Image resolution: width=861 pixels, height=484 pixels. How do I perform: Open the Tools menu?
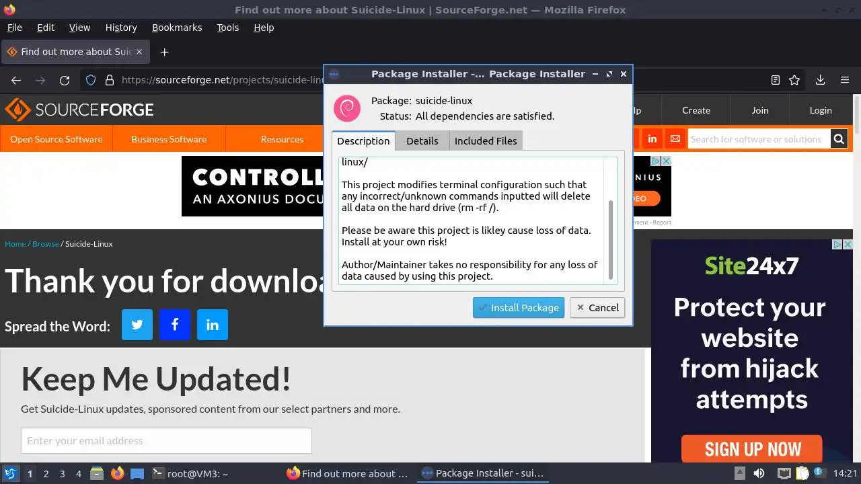click(227, 28)
